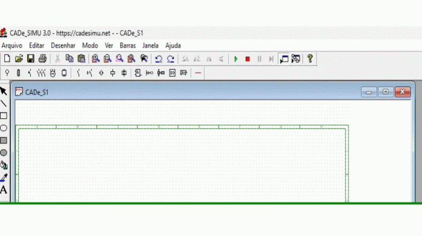Select the fill color bucket tool
Viewport: 422px width, 236px height.
[4, 165]
